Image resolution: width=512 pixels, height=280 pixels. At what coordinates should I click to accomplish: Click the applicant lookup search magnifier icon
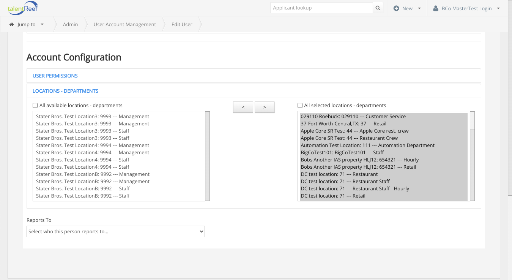point(378,8)
